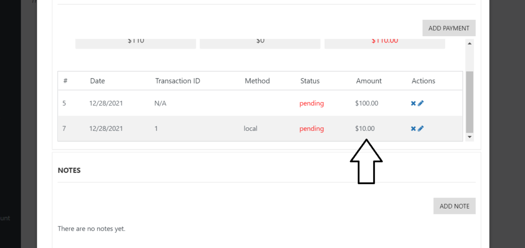Viewport: 525px width, 248px height.
Task: Click the Add Payment button
Action: click(x=449, y=28)
